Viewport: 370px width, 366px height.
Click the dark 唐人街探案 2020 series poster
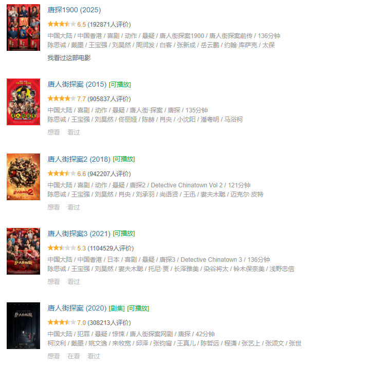click(23, 325)
